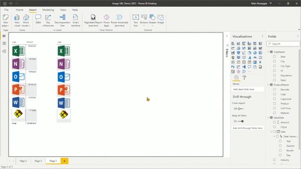Tick the Website field checkbox
301x169 pixels.
274,113
